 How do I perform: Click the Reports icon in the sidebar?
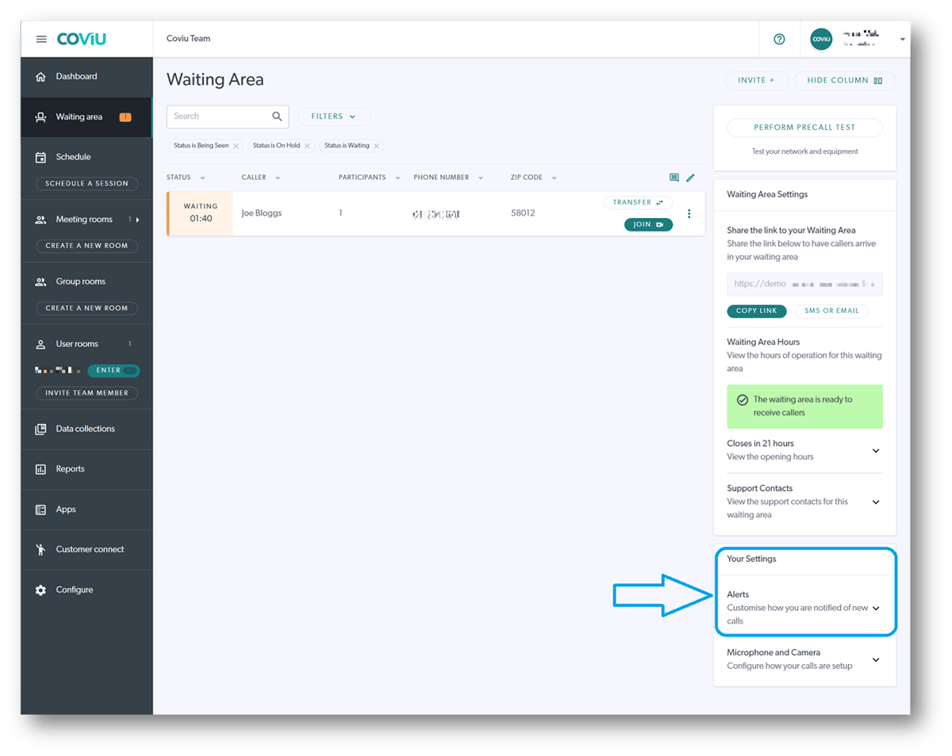(41, 468)
